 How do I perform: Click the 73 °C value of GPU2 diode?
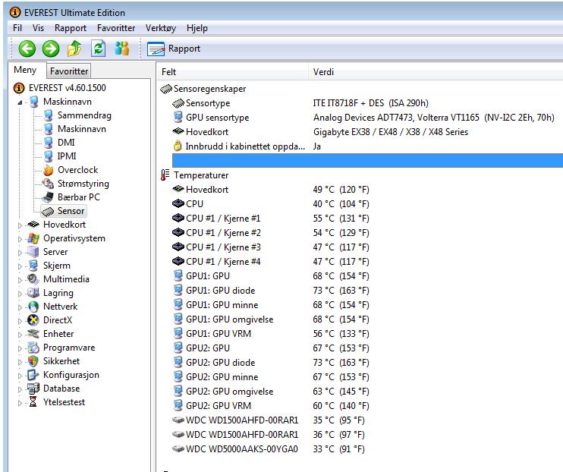(341, 363)
